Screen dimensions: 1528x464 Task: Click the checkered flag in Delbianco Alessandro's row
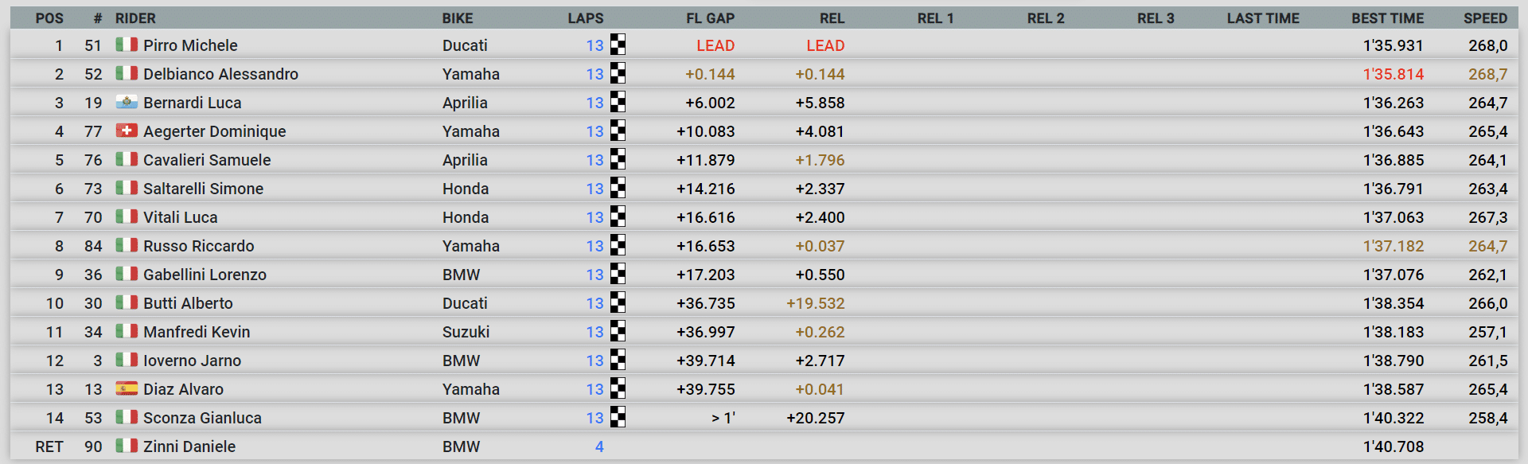tap(618, 73)
